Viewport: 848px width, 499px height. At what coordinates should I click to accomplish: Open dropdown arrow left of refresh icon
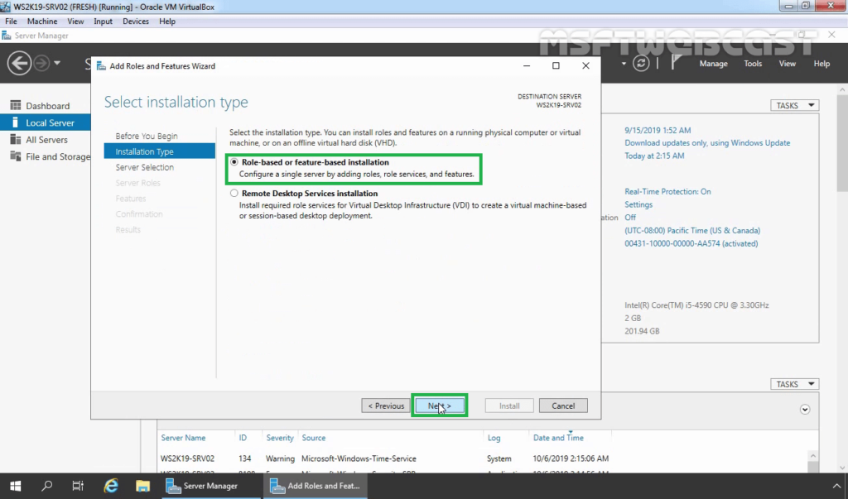(x=624, y=64)
